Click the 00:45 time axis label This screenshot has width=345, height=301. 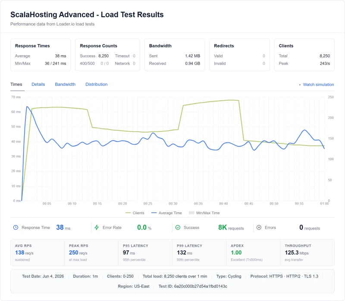click(249, 204)
